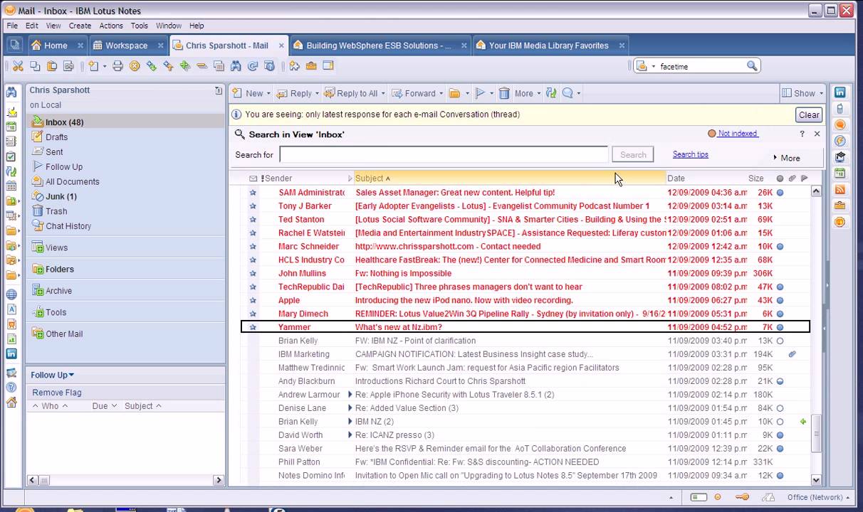
Task: Open the orange Sametime chat sidebar icon
Action: click(840, 125)
